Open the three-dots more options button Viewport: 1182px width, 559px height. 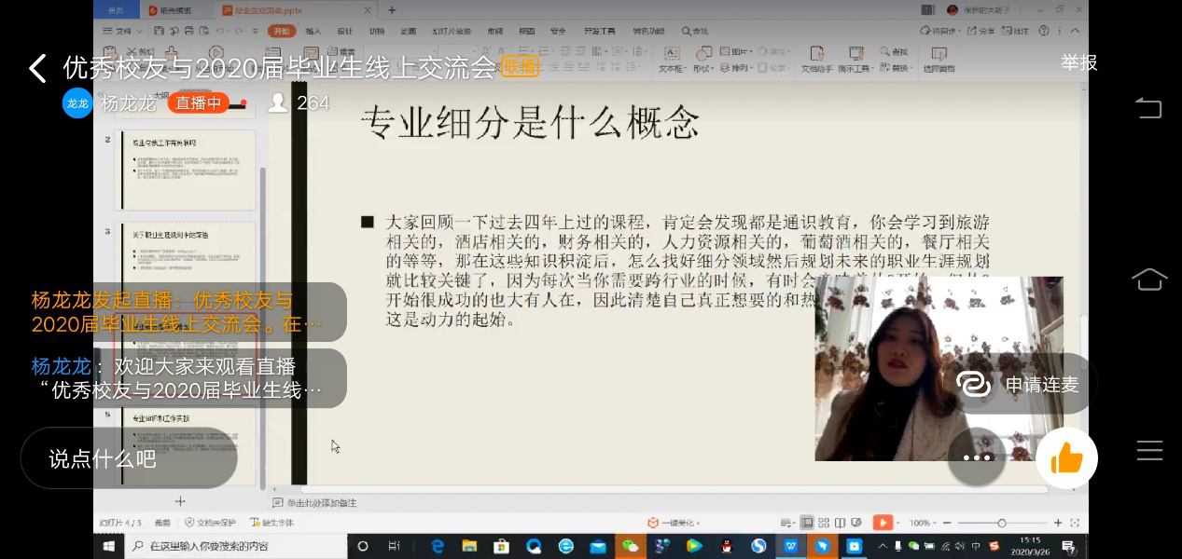click(x=977, y=457)
